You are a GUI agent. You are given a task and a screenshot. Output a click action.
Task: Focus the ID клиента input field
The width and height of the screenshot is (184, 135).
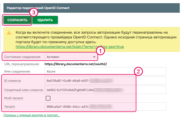[105, 80]
